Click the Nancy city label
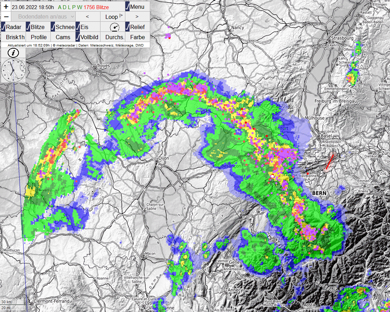The image size is (390, 312). click(x=237, y=28)
